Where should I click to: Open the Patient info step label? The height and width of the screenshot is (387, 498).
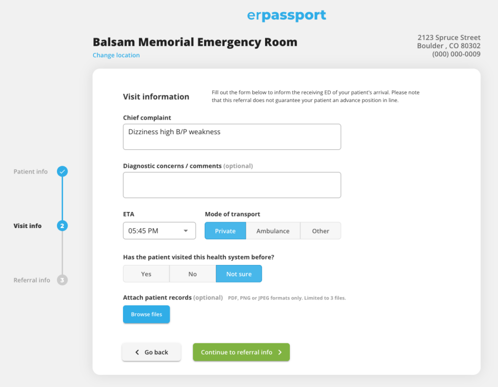(31, 172)
